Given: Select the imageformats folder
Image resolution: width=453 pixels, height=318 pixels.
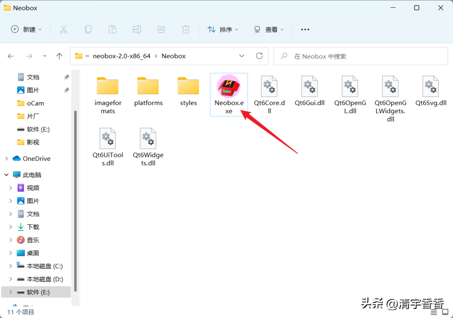Looking at the screenshot, I should (108, 95).
